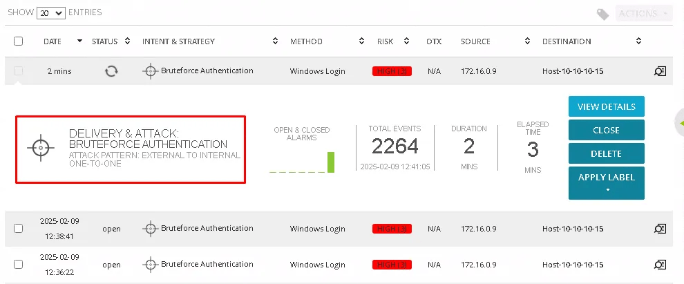684x284 pixels.
Task: Click the View Details button
Action: click(x=606, y=106)
